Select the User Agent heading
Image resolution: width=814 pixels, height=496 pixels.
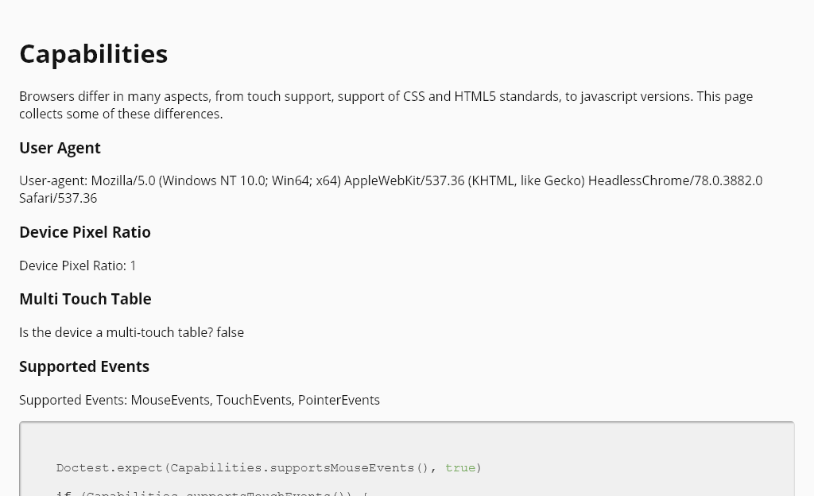[60, 148]
